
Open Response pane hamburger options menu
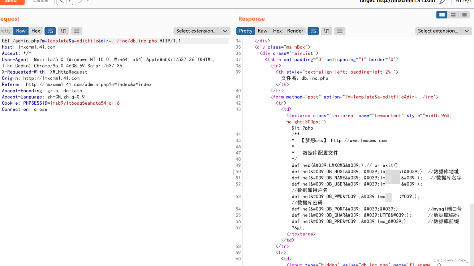pos(340,31)
